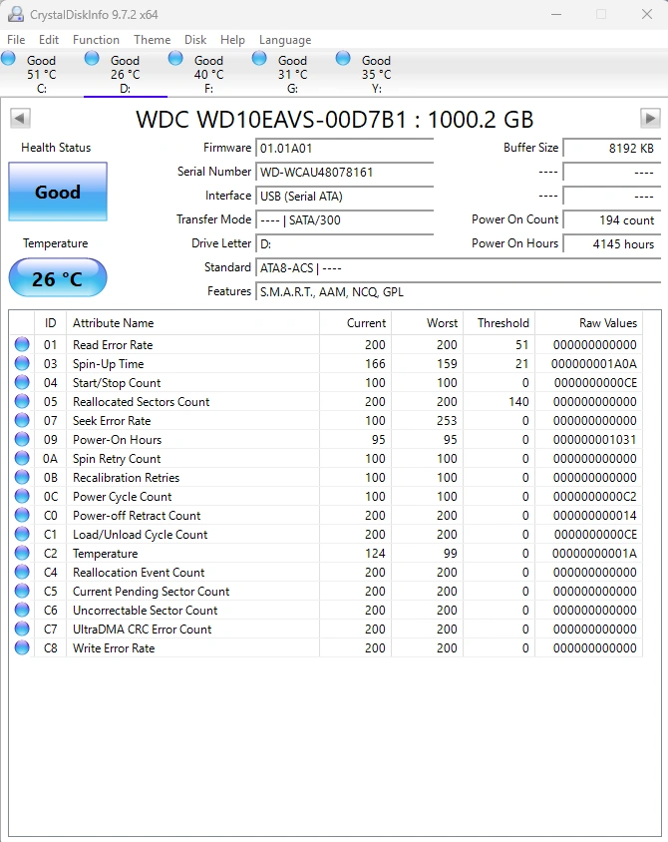Viewport: 668px width, 842px height.
Task: Click the Raw Values column header
Action: (x=607, y=323)
